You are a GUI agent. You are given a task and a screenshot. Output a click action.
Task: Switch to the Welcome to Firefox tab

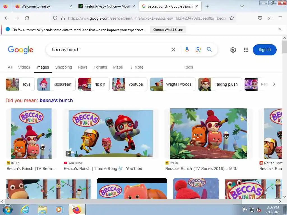[x=43, y=6]
